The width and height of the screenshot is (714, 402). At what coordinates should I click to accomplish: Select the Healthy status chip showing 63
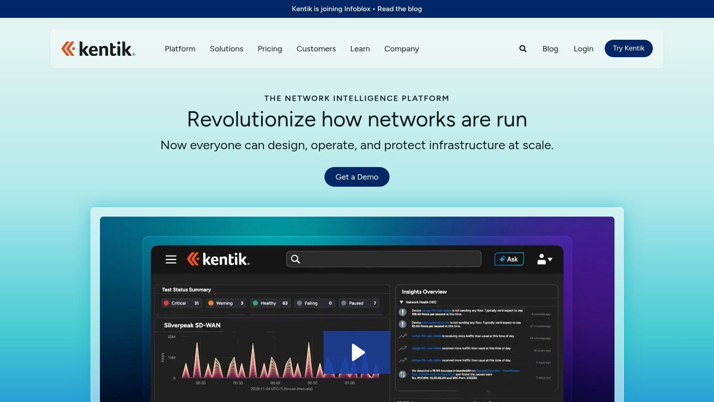coord(270,303)
